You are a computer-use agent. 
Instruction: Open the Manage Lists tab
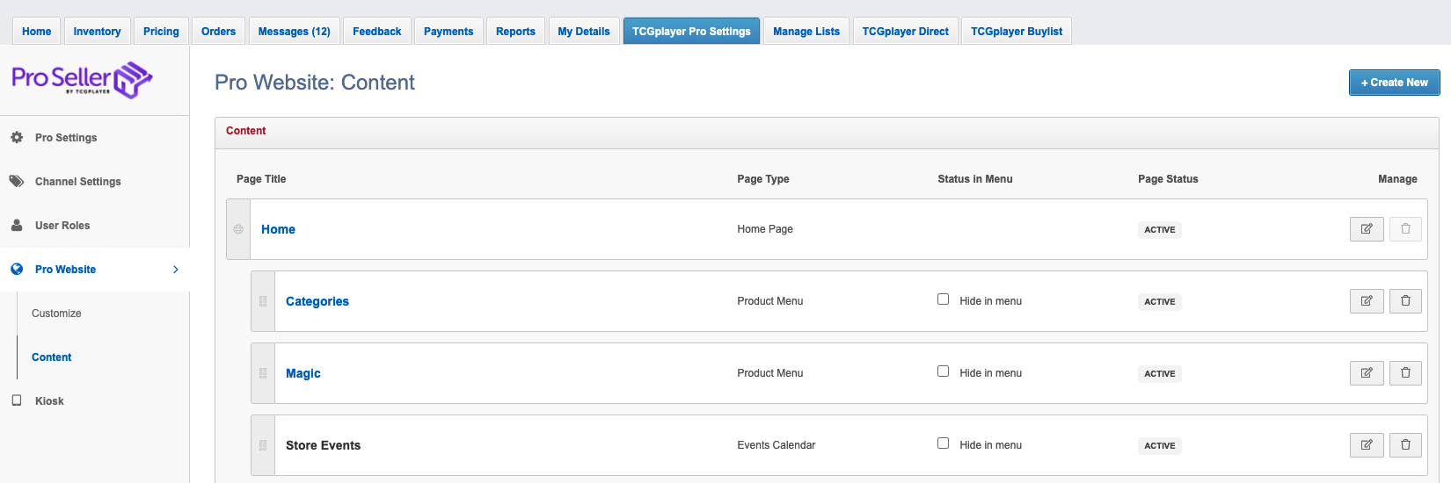pyautogui.click(x=806, y=32)
